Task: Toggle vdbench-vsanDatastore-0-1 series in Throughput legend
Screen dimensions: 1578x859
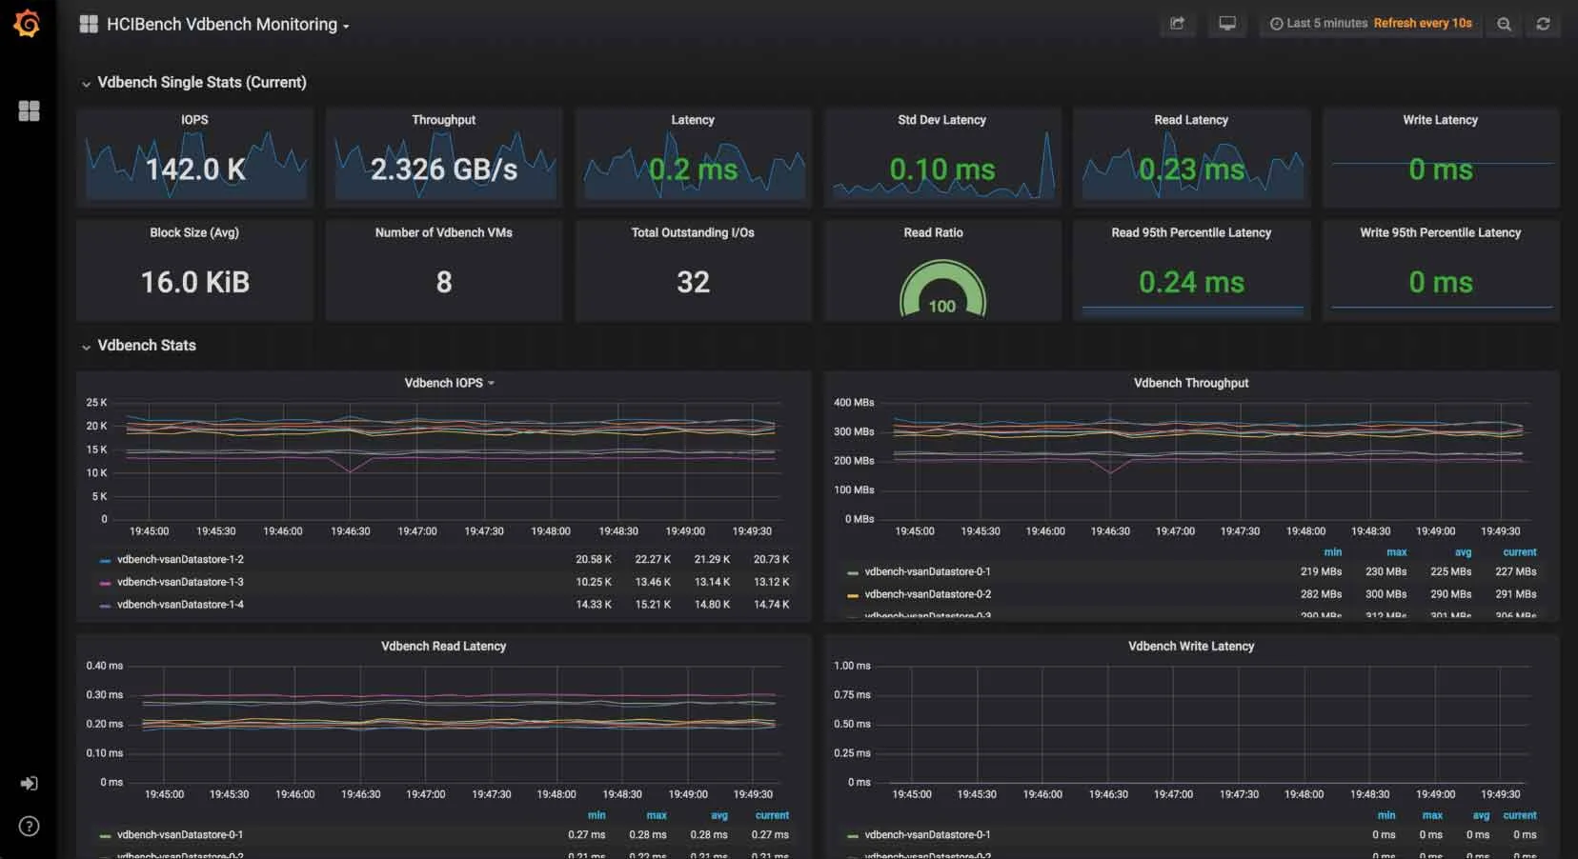Action: coord(927,571)
